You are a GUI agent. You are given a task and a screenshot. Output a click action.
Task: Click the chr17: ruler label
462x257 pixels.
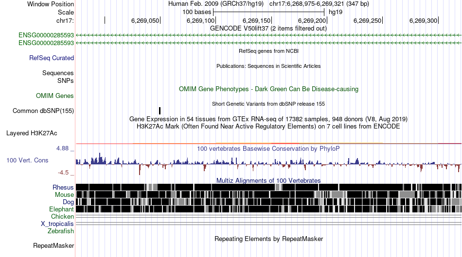(x=65, y=20)
